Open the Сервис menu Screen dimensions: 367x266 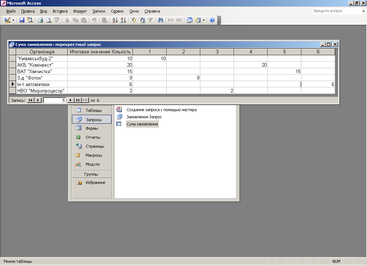click(x=117, y=11)
